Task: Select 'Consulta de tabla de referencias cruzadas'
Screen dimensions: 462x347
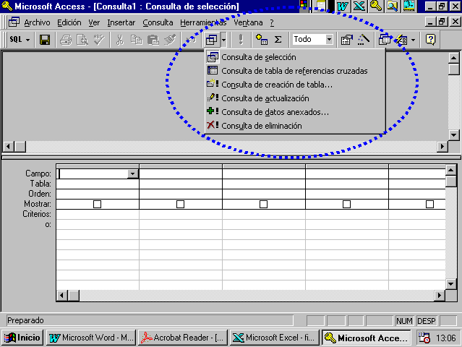Action: click(x=295, y=71)
